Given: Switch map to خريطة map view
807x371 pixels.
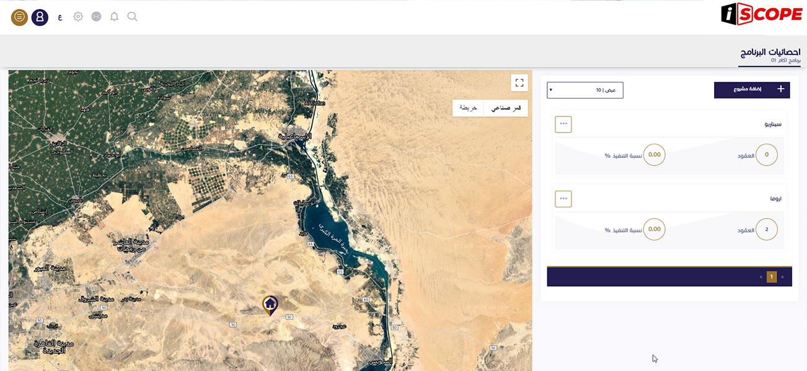Looking at the screenshot, I should 468,108.
